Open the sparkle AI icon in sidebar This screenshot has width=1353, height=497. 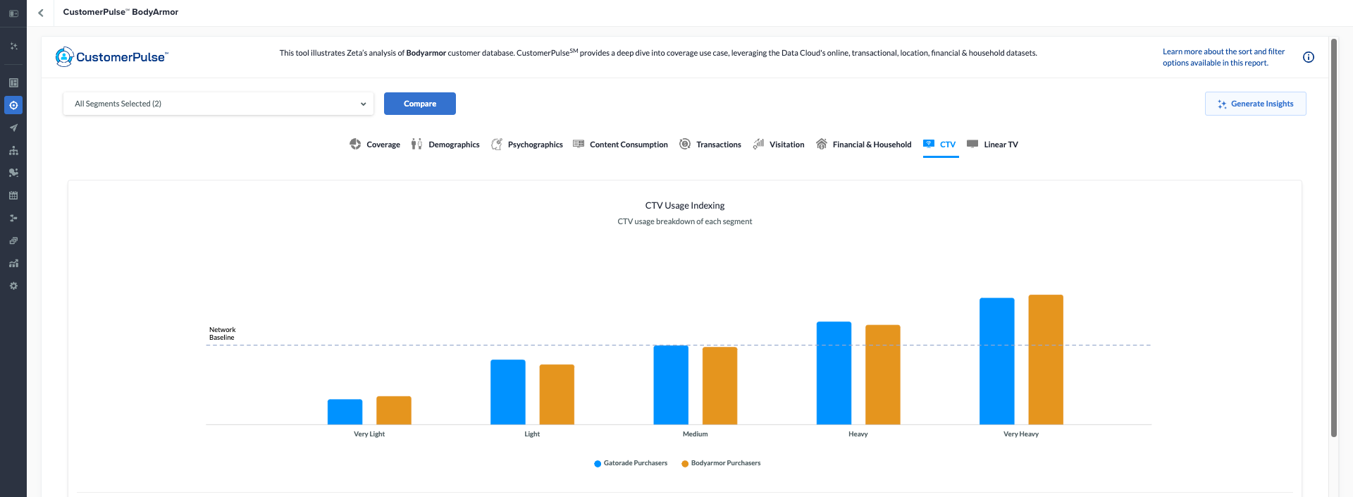click(x=13, y=47)
